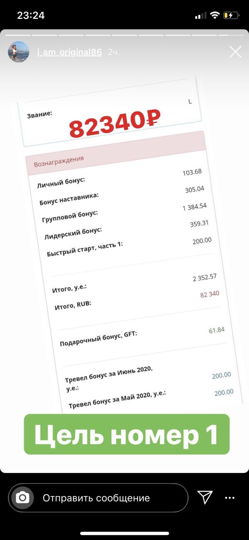
Task: Tap the Итого, RUB value 82 340
Action: click(x=210, y=295)
